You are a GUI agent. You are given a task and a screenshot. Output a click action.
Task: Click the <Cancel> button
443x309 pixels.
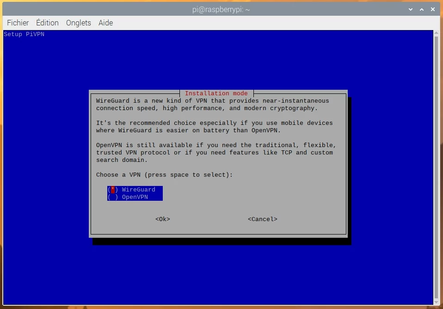click(x=263, y=219)
